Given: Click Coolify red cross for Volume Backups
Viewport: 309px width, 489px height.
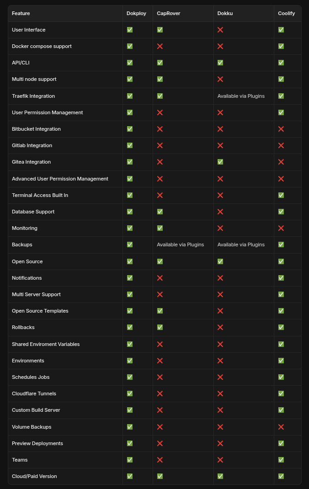Looking at the screenshot, I should click(281, 427).
